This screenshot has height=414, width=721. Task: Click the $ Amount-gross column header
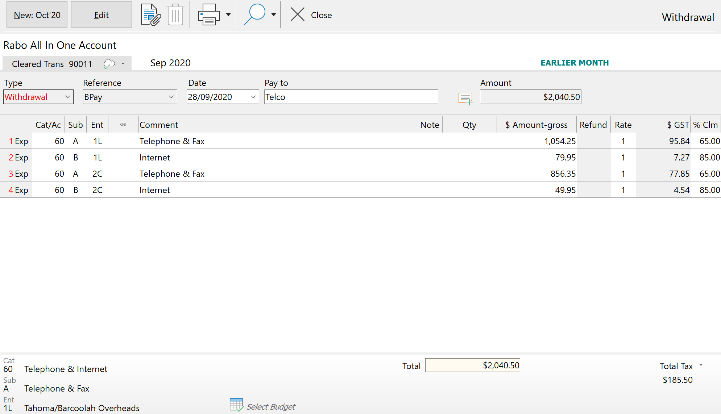[536, 125]
